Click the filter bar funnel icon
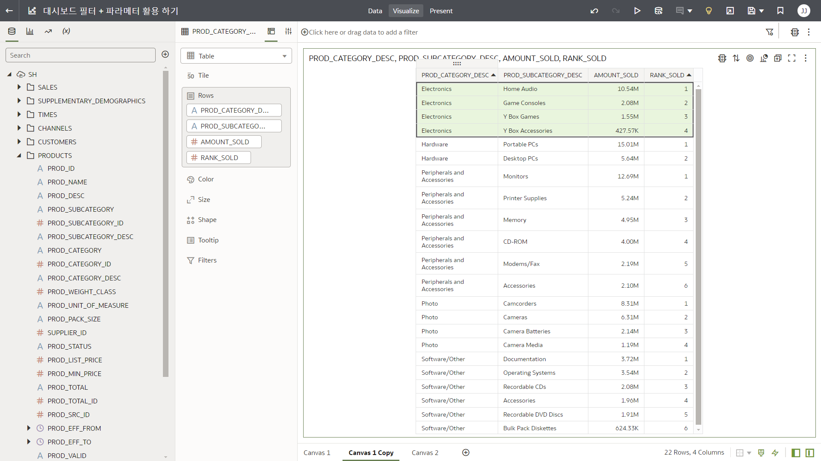Screen dimensions: 821x461 (x=769, y=32)
